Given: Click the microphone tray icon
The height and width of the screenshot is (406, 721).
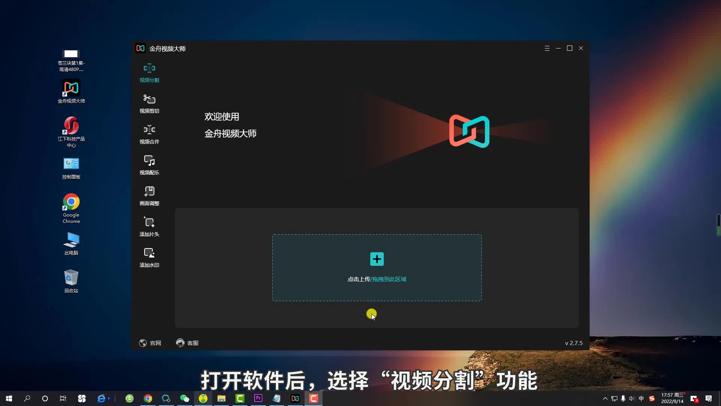Looking at the screenshot, I should tap(623, 398).
